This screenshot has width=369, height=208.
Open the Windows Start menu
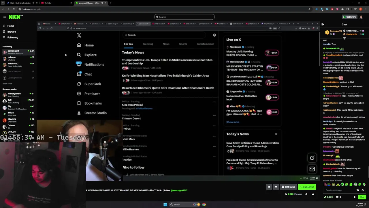(x=165, y=205)
